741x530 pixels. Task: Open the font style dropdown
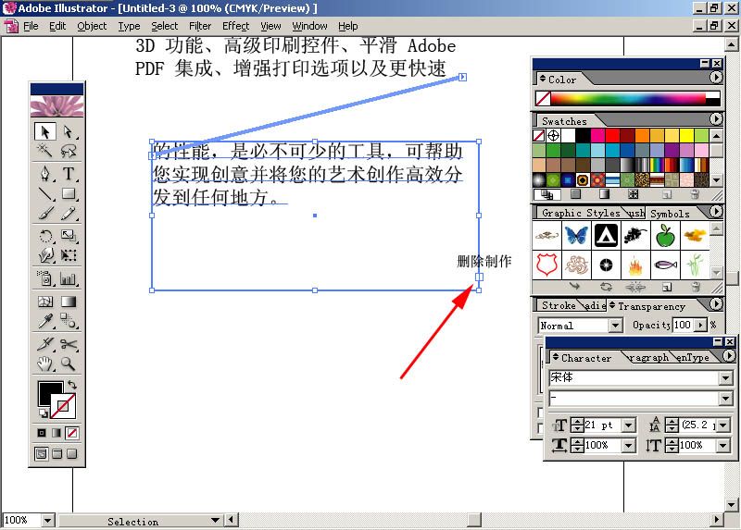(726, 399)
